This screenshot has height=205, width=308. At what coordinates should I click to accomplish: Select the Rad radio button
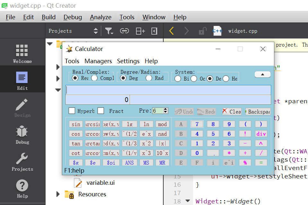(x=149, y=78)
